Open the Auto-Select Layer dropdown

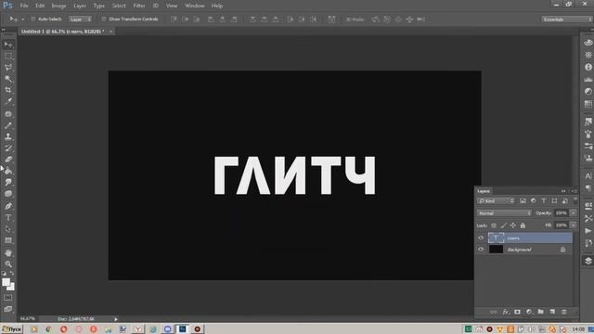pos(81,19)
